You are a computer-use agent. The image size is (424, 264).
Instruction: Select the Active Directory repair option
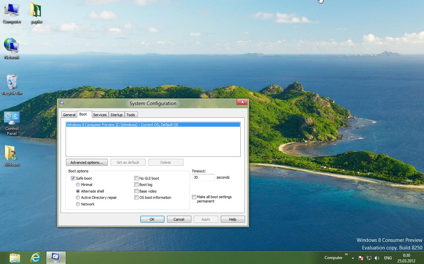point(78,198)
